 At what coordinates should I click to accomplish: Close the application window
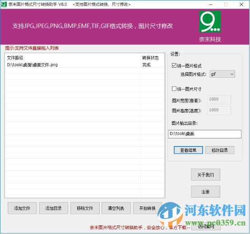click(x=241, y=5)
